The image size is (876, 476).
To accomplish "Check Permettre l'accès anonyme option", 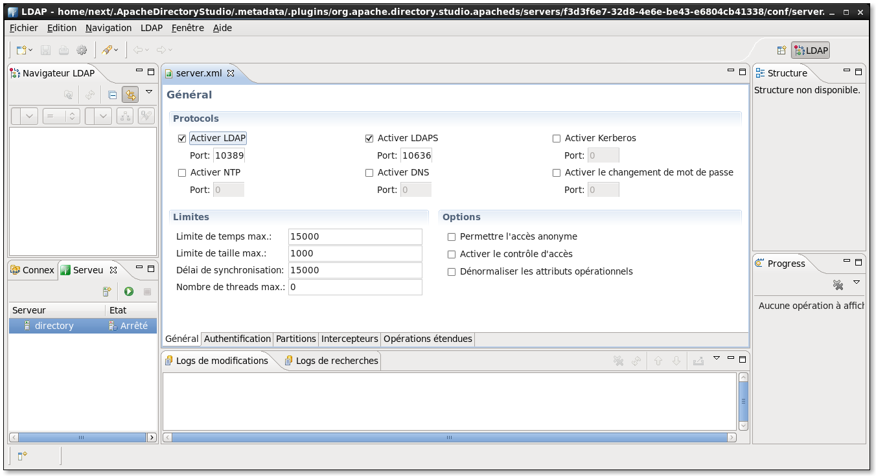I will point(452,237).
